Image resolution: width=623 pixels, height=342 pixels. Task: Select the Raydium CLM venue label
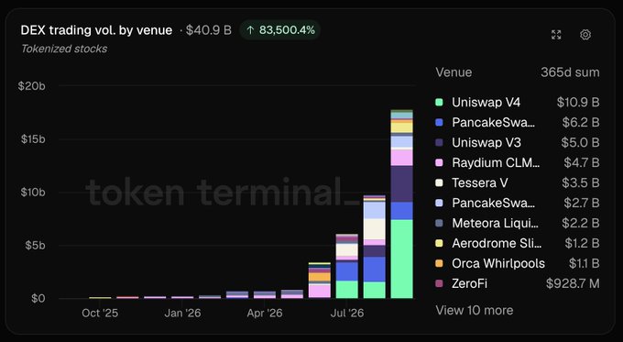pyautogui.click(x=496, y=162)
